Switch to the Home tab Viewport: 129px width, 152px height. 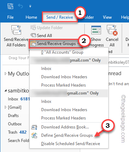coord(31,17)
